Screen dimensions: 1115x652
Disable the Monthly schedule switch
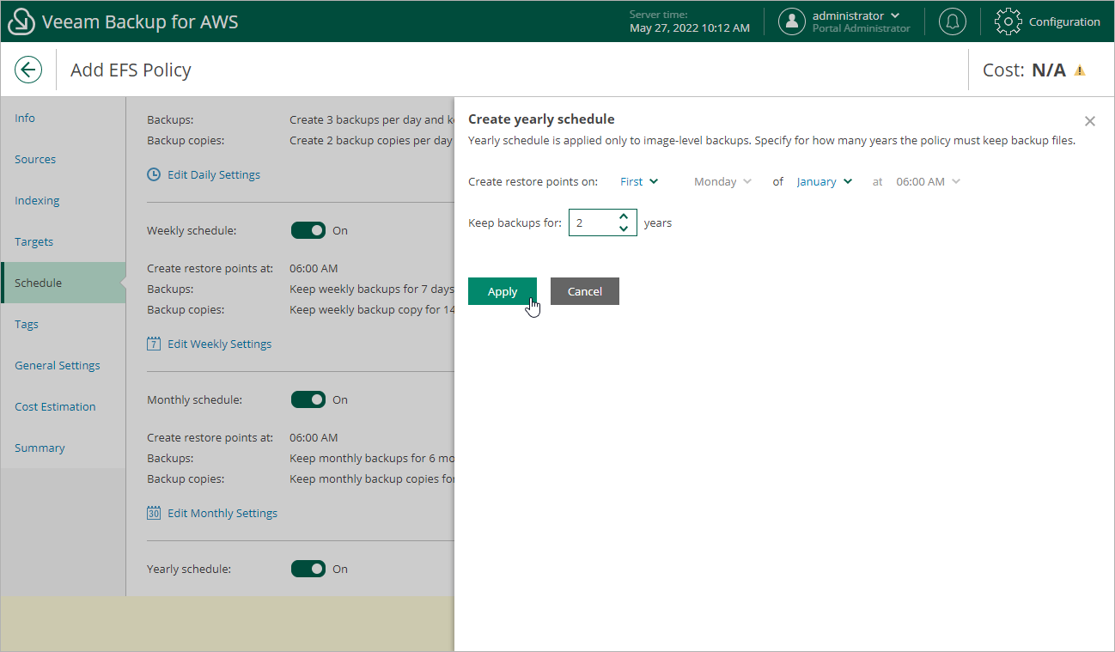coord(308,399)
